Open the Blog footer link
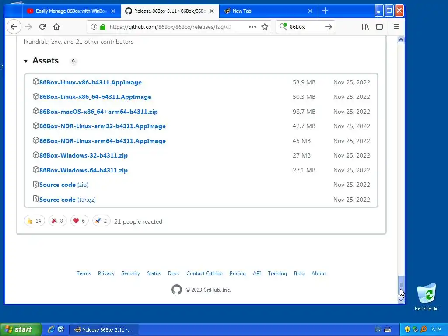This screenshot has height=336, width=448. pos(299,273)
